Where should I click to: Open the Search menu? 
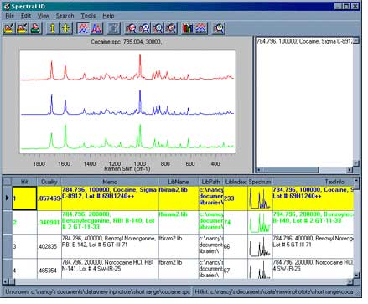click(65, 16)
